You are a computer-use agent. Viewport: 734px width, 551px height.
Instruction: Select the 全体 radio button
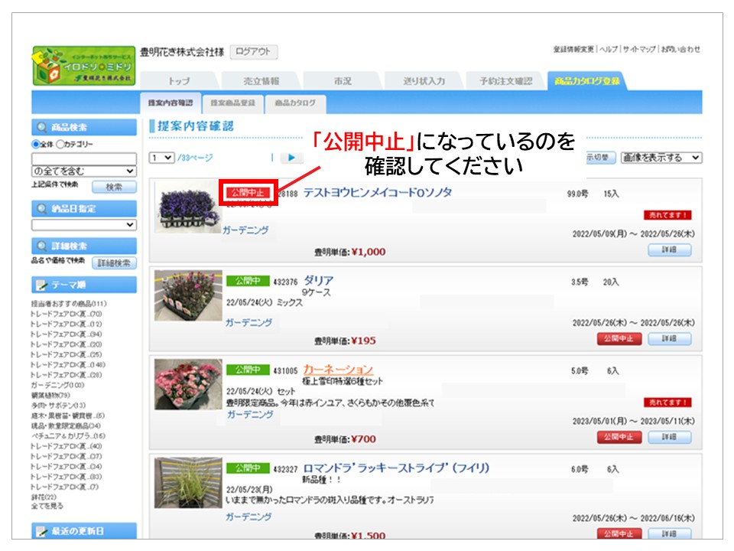36,145
